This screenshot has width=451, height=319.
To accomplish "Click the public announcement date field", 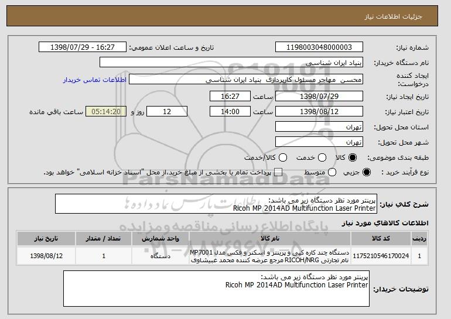I will point(82,47).
